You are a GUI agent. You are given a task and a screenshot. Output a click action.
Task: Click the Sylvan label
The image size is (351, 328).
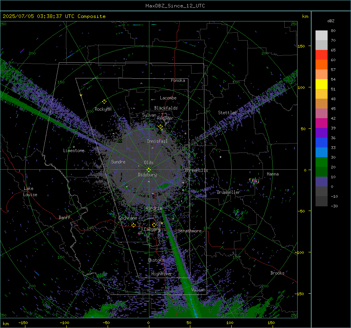(149, 115)
